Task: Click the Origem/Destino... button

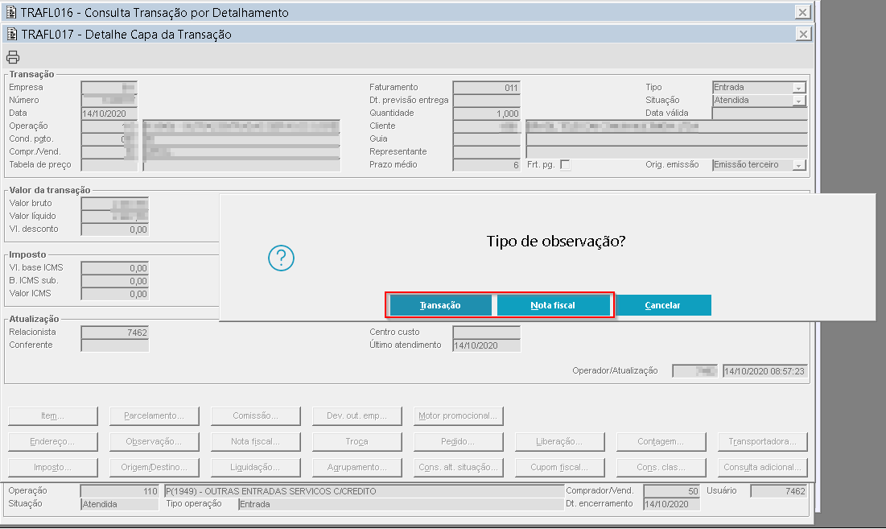Action: coord(155,468)
